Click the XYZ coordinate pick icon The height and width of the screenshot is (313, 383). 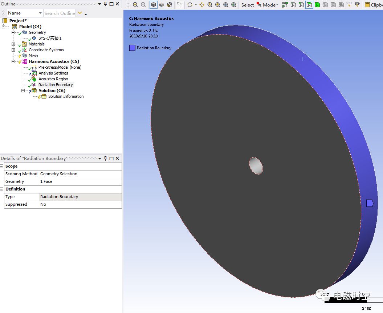349,5
